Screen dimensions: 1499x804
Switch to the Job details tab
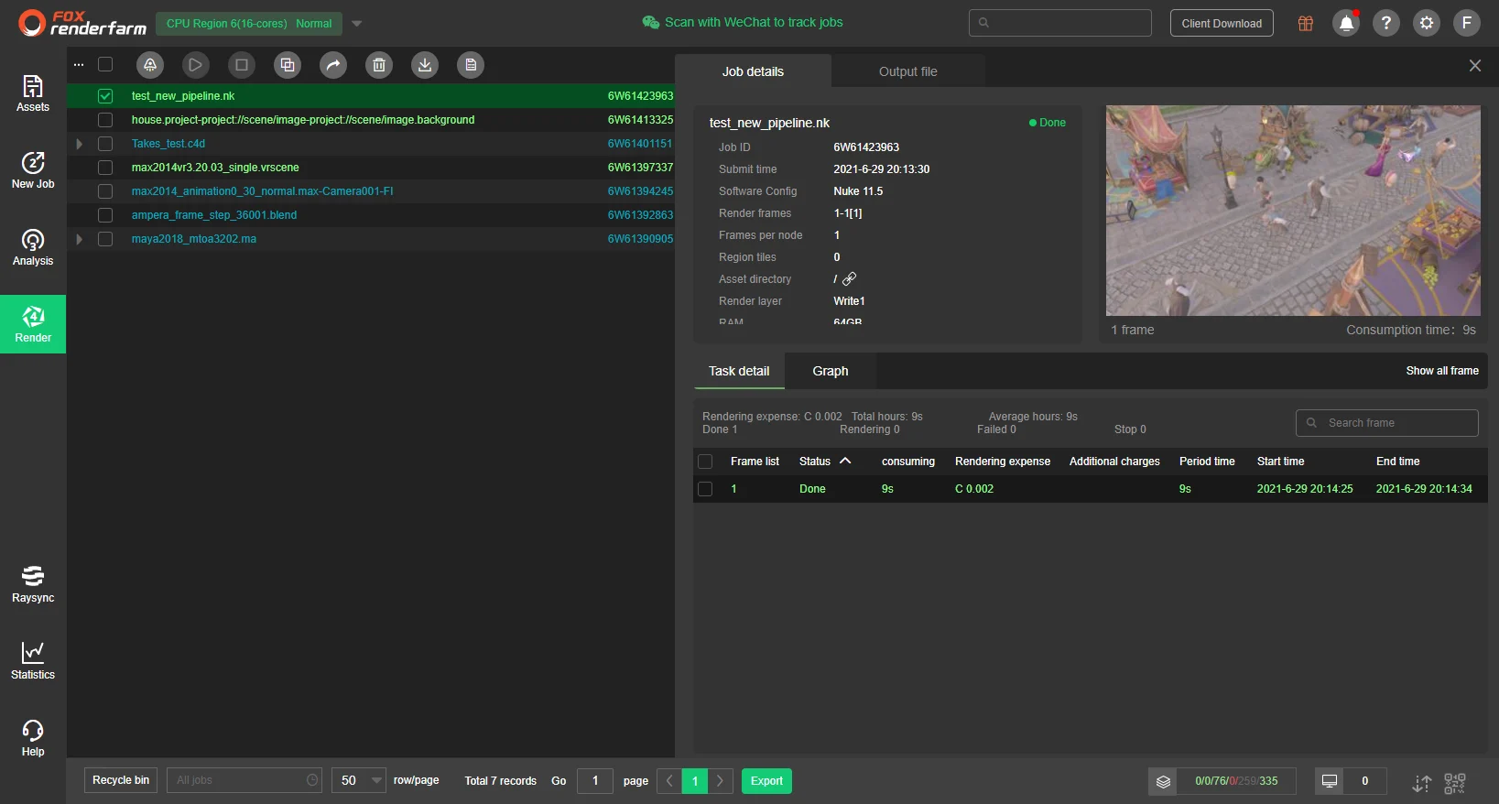[x=753, y=71]
